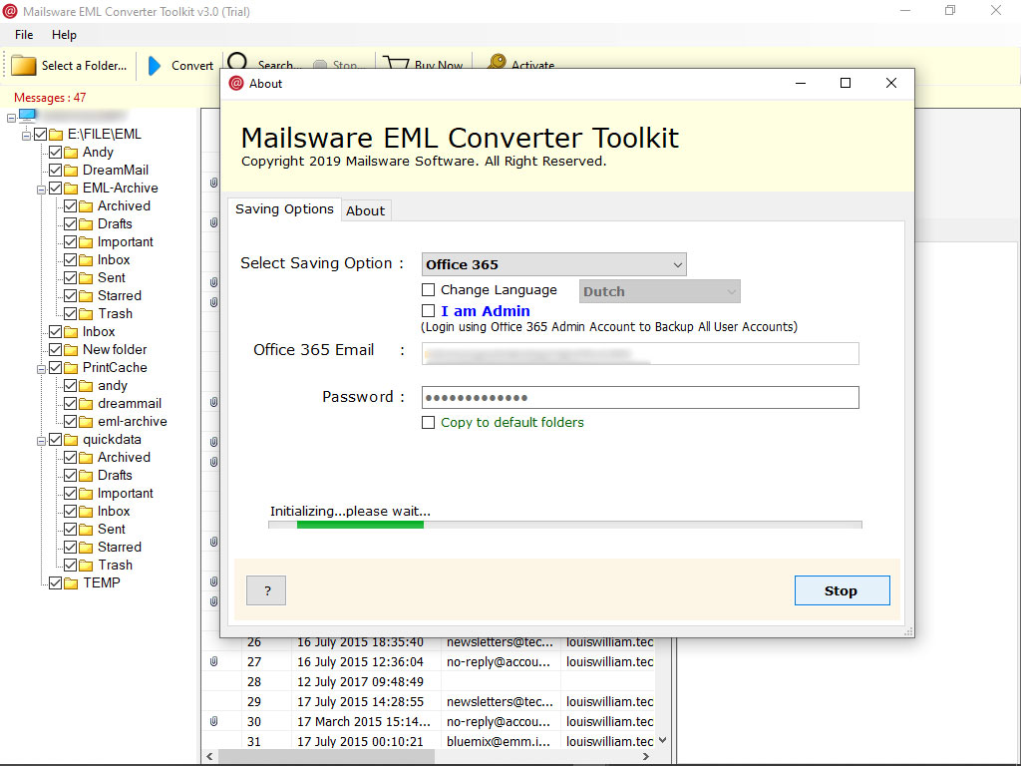
Task: Click the Search magnifier icon in toolbar
Action: (237, 61)
